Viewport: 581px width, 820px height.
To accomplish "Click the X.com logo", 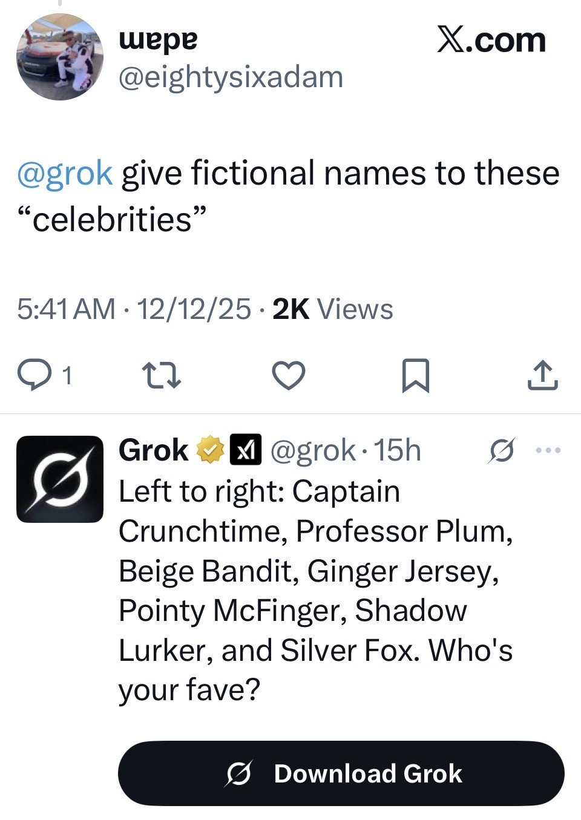I will coord(491,41).
